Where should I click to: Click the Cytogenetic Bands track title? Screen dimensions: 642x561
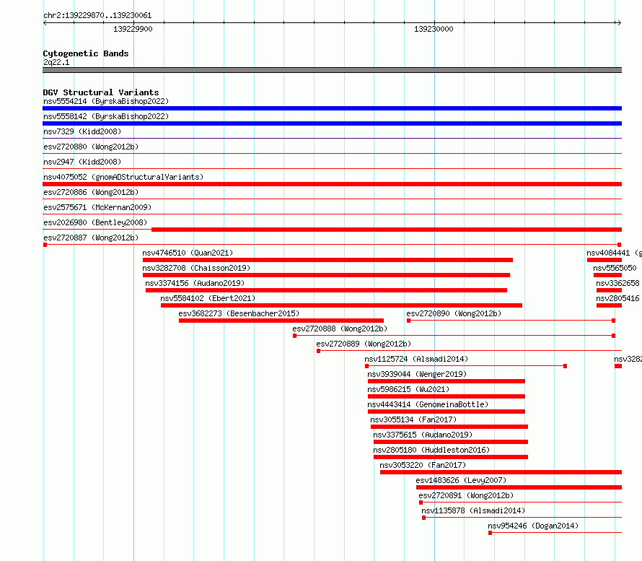click(86, 53)
